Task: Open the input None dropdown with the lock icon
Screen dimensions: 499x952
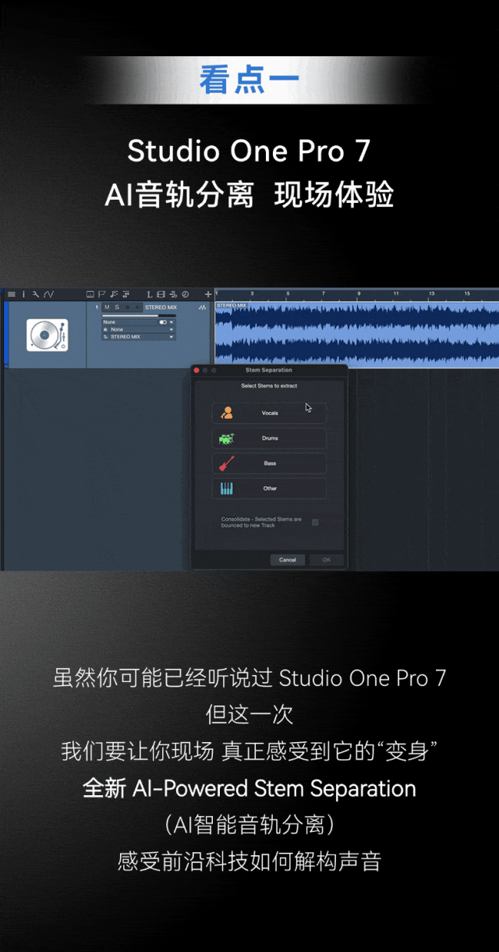Action: [139, 329]
